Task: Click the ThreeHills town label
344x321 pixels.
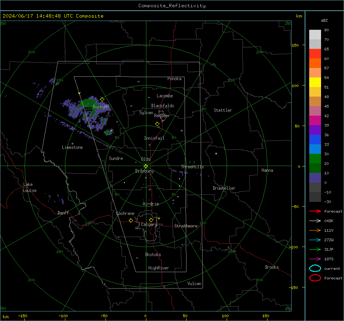Action: click(x=192, y=167)
